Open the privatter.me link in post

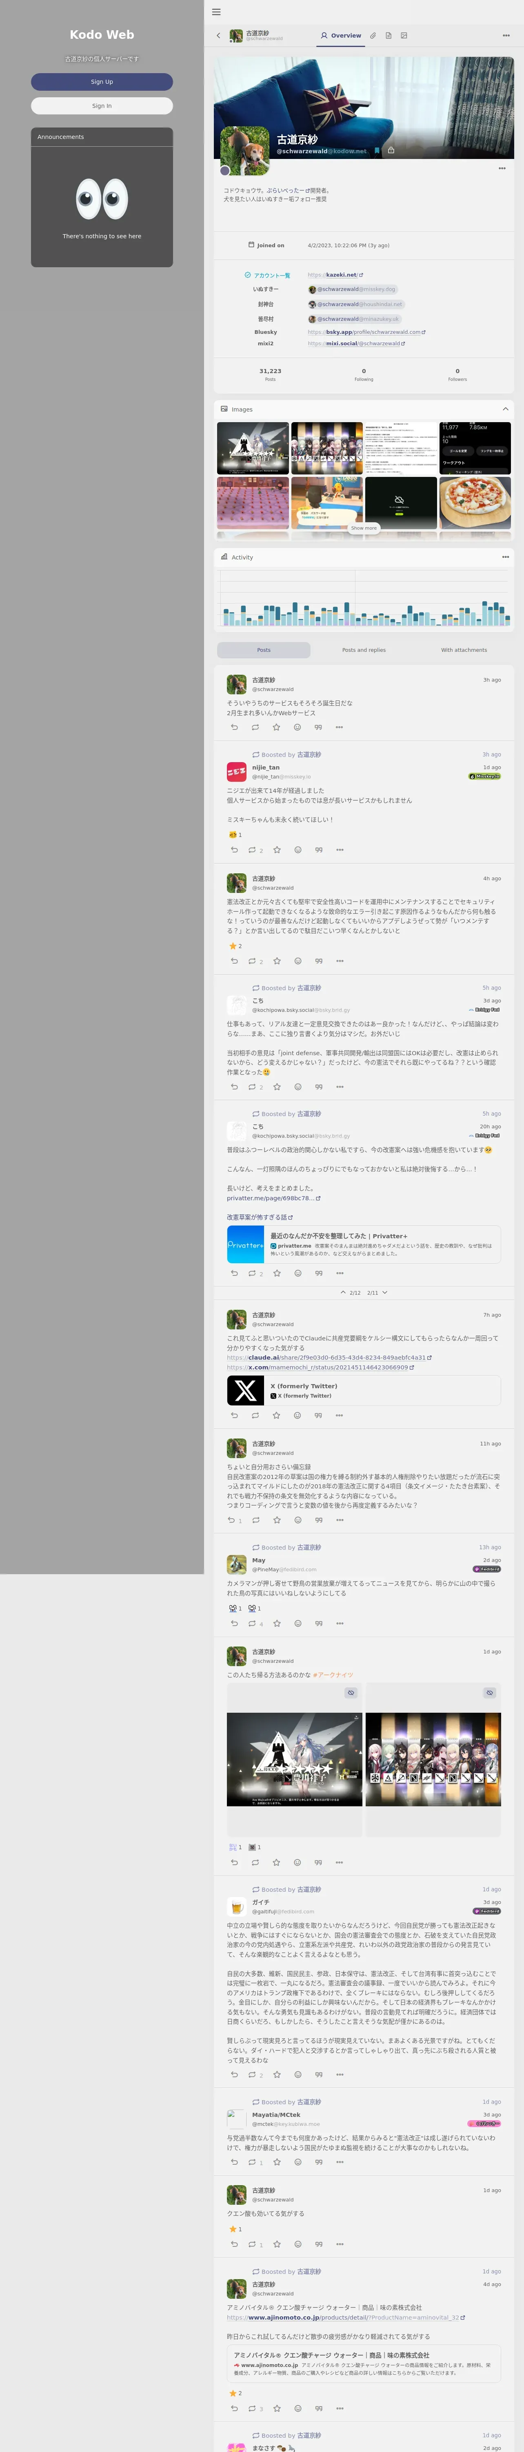point(273,1198)
